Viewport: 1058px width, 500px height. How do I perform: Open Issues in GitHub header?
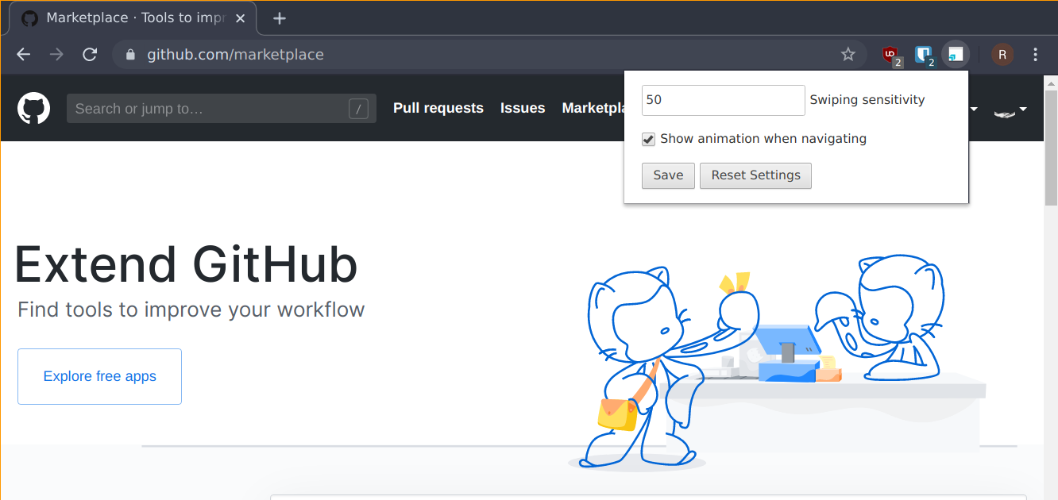click(523, 108)
